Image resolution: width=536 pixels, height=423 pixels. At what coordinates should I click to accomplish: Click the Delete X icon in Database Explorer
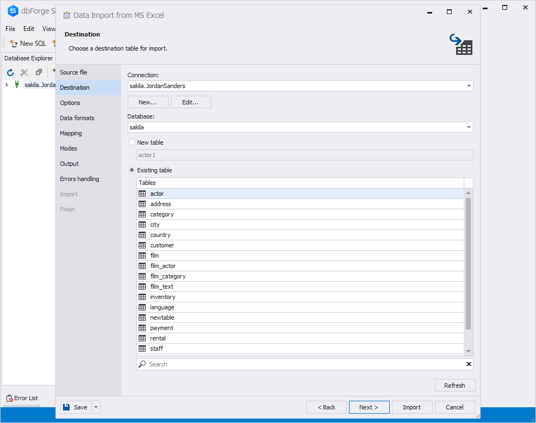24,72
